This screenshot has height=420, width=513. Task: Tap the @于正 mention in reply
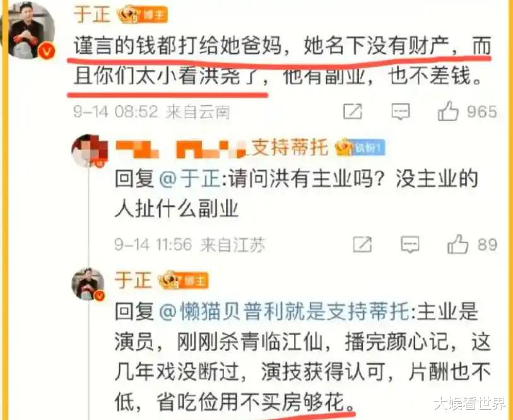click(x=190, y=179)
